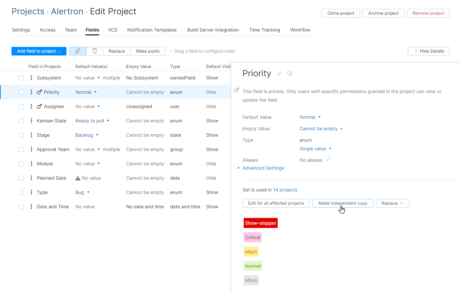The width and height of the screenshot is (461, 292).
Task: Expand the Advanced Settings section
Action: 263,168
